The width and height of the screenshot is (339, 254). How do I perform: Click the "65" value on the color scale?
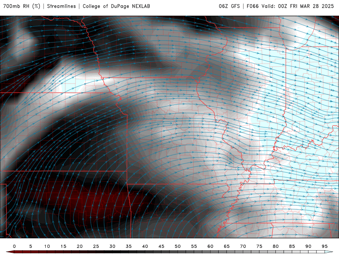227,246
